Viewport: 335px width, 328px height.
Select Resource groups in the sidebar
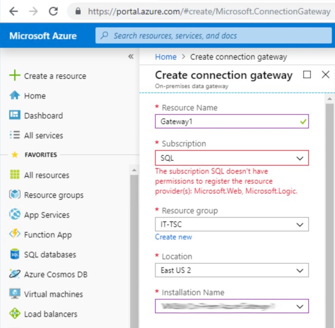54,195
